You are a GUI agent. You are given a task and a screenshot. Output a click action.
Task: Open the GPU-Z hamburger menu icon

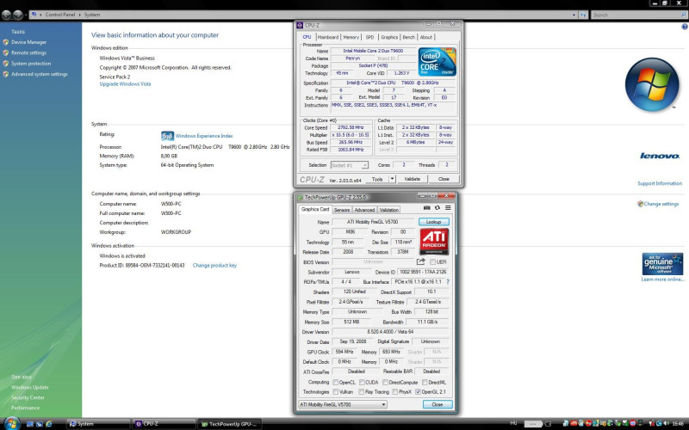point(448,207)
